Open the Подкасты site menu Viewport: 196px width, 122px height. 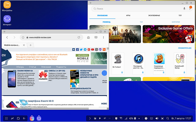[x=61, y=67]
